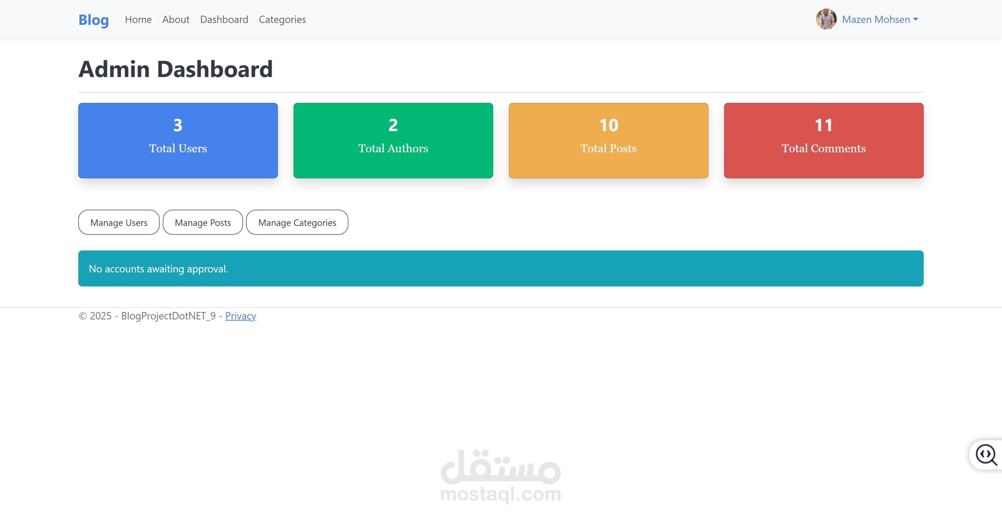Click the 'No accounts awaiting approval.' alert
This screenshot has width=1002, height=515.
point(501,268)
